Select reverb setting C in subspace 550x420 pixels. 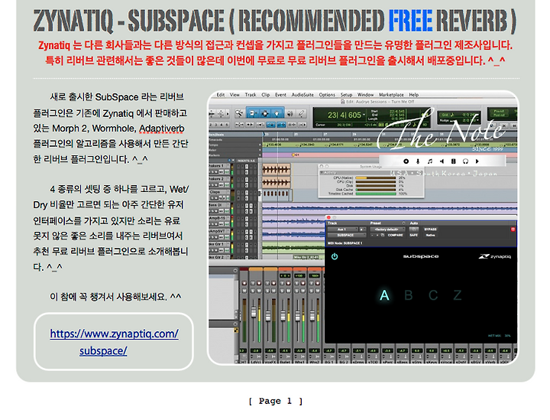[x=433, y=295]
